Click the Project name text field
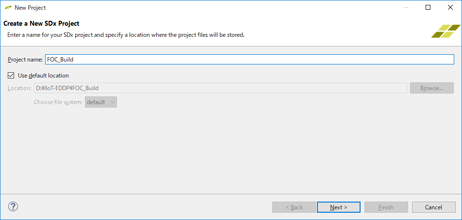462x220 pixels. click(249, 59)
